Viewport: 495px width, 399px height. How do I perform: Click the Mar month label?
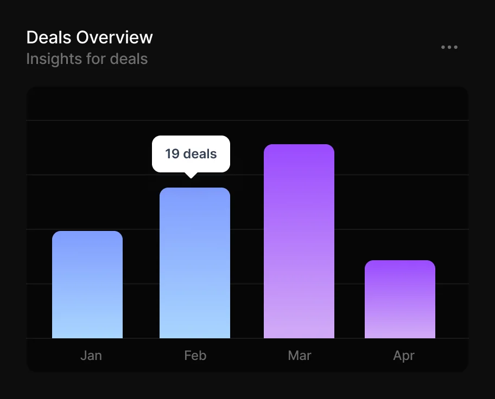300,356
